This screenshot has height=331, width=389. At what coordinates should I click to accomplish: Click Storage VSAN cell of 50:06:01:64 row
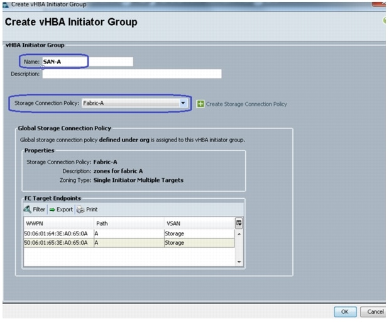tap(199, 233)
